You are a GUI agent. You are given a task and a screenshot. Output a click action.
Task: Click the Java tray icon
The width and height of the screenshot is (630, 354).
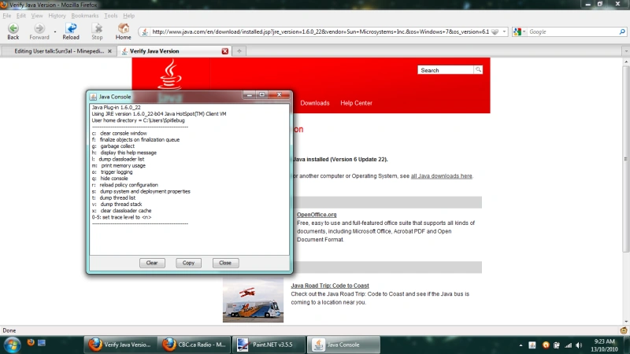point(532,345)
